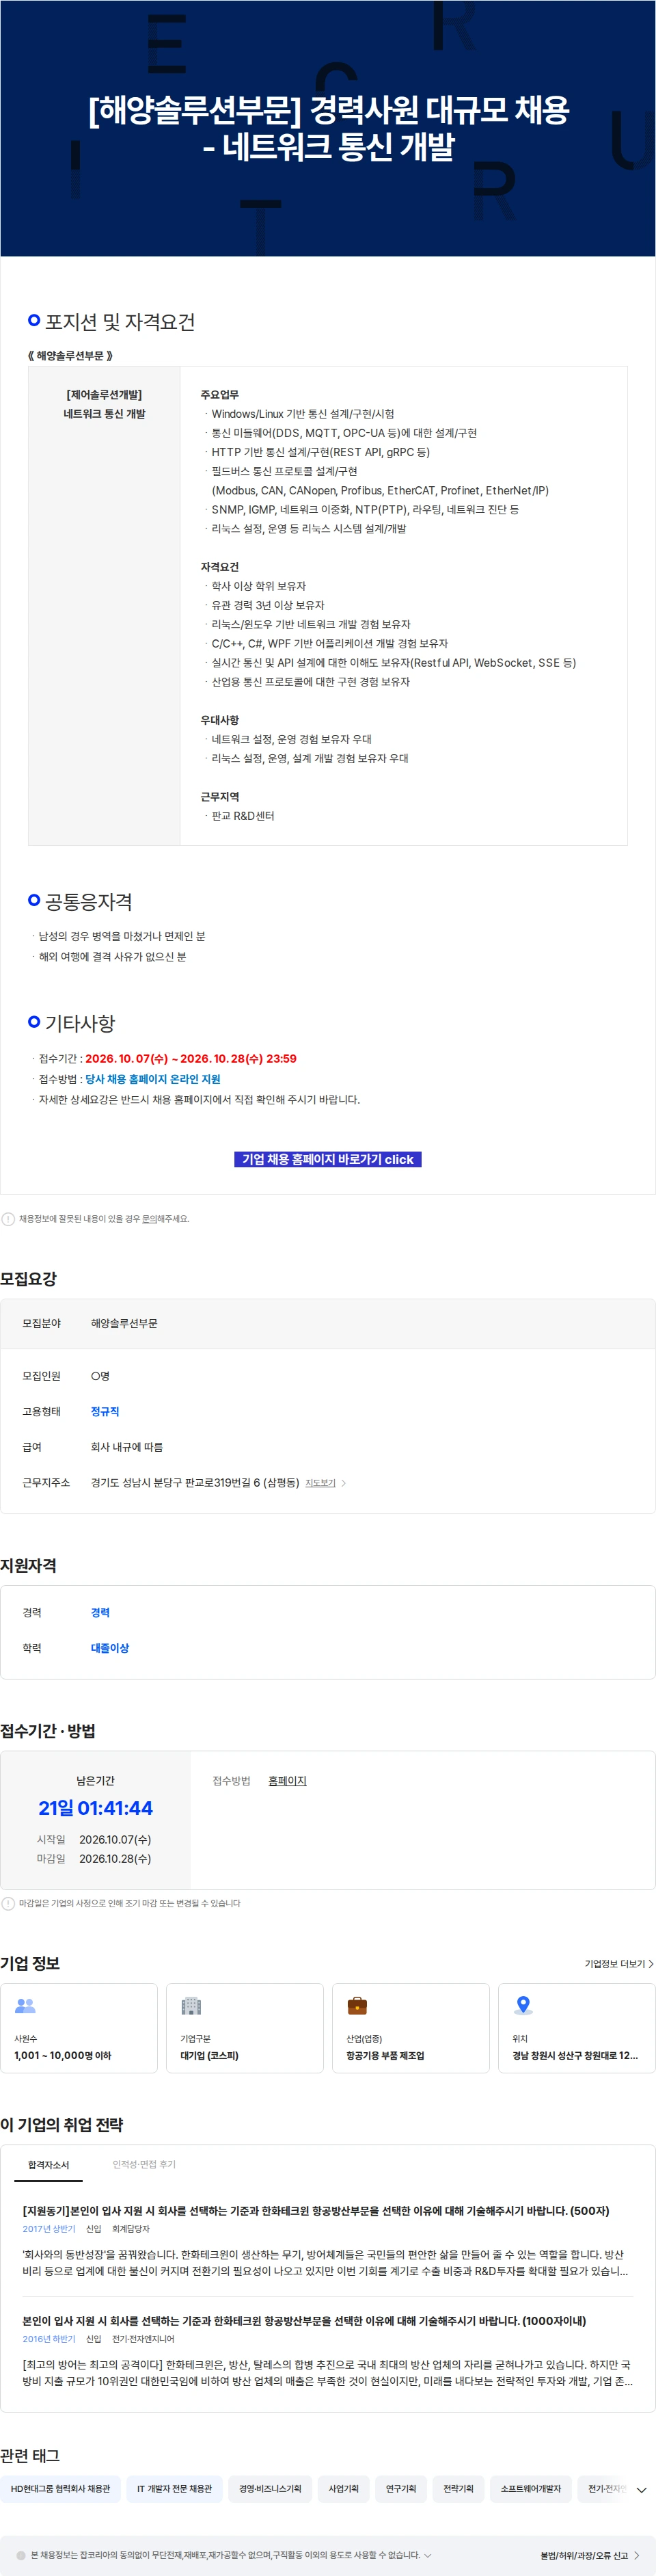
Task: Select the 소프트웨어개발자 tag
Action: point(531,2489)
